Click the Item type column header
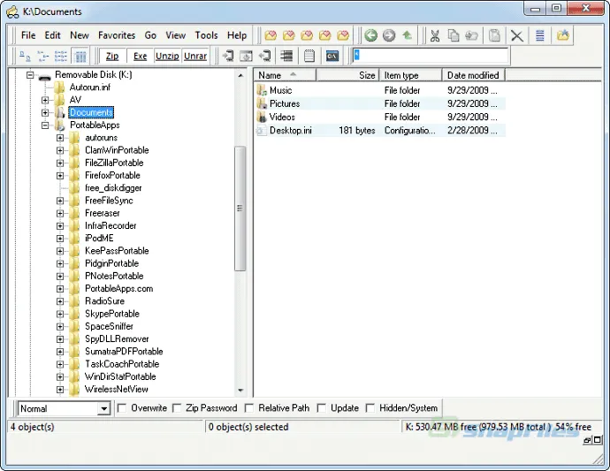This screenshot has height=471, width=610. coord(410,75)
